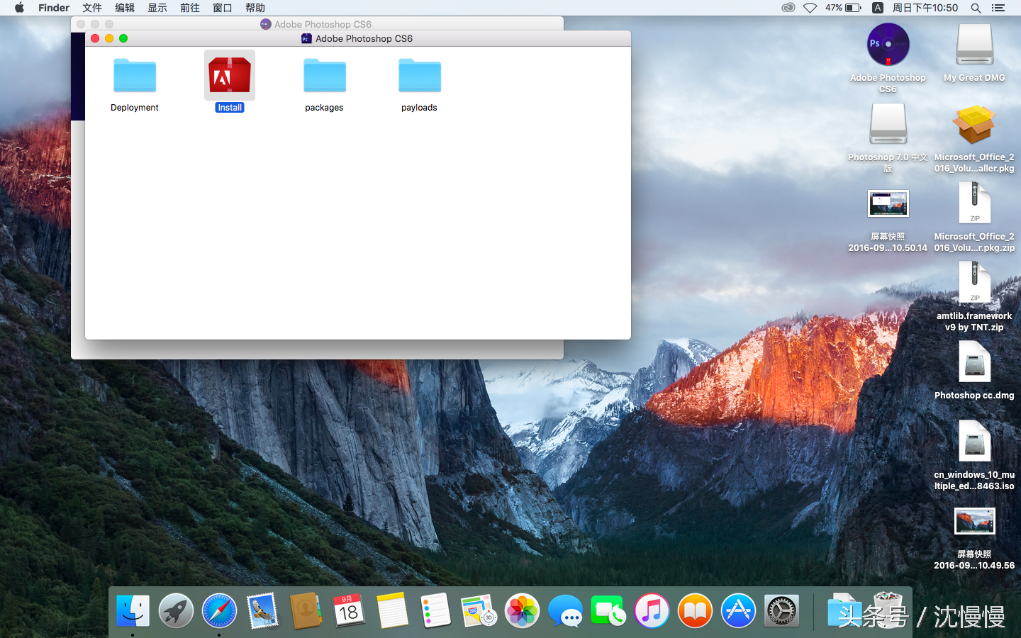Click the Creative Cloud menu bar icon
1021x638 pixels.
788,8
